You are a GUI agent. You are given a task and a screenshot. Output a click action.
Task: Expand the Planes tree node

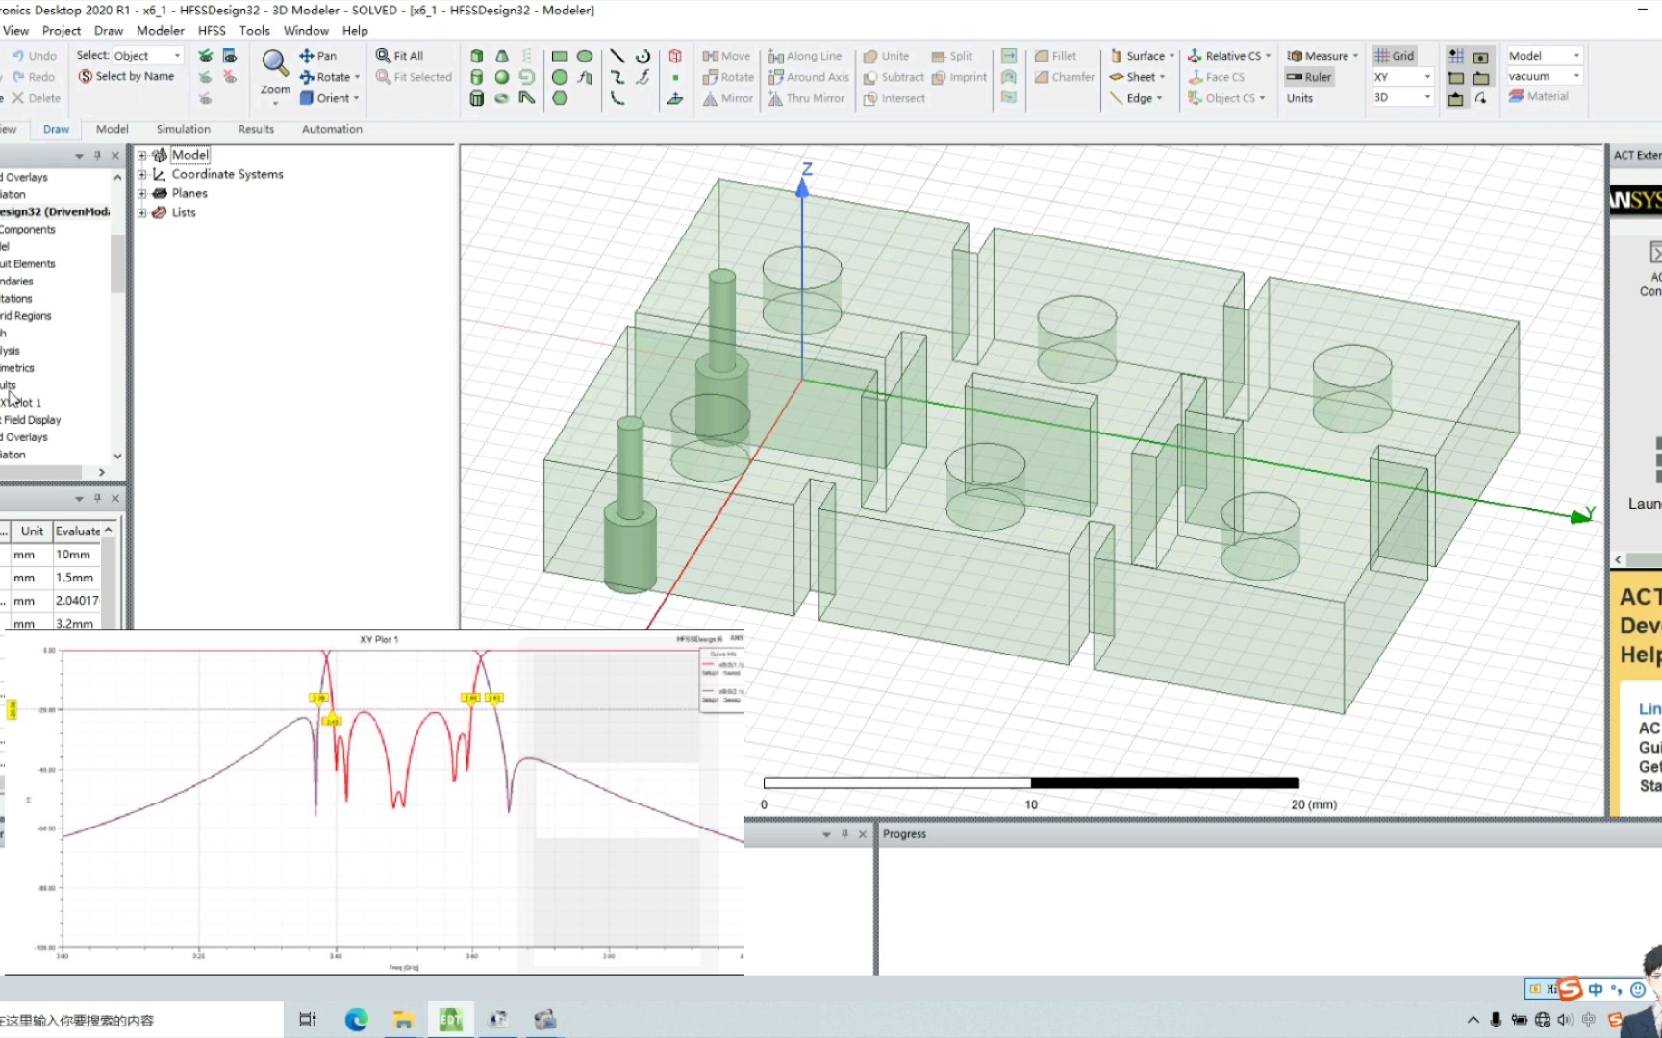142,193
